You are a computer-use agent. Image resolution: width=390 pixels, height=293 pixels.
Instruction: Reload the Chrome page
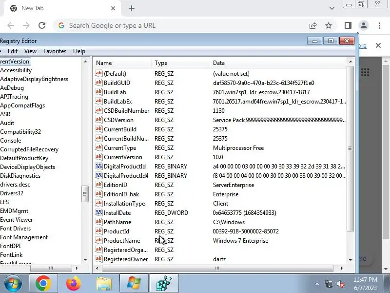42,25
